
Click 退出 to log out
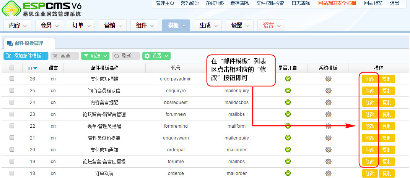point(394,3)
